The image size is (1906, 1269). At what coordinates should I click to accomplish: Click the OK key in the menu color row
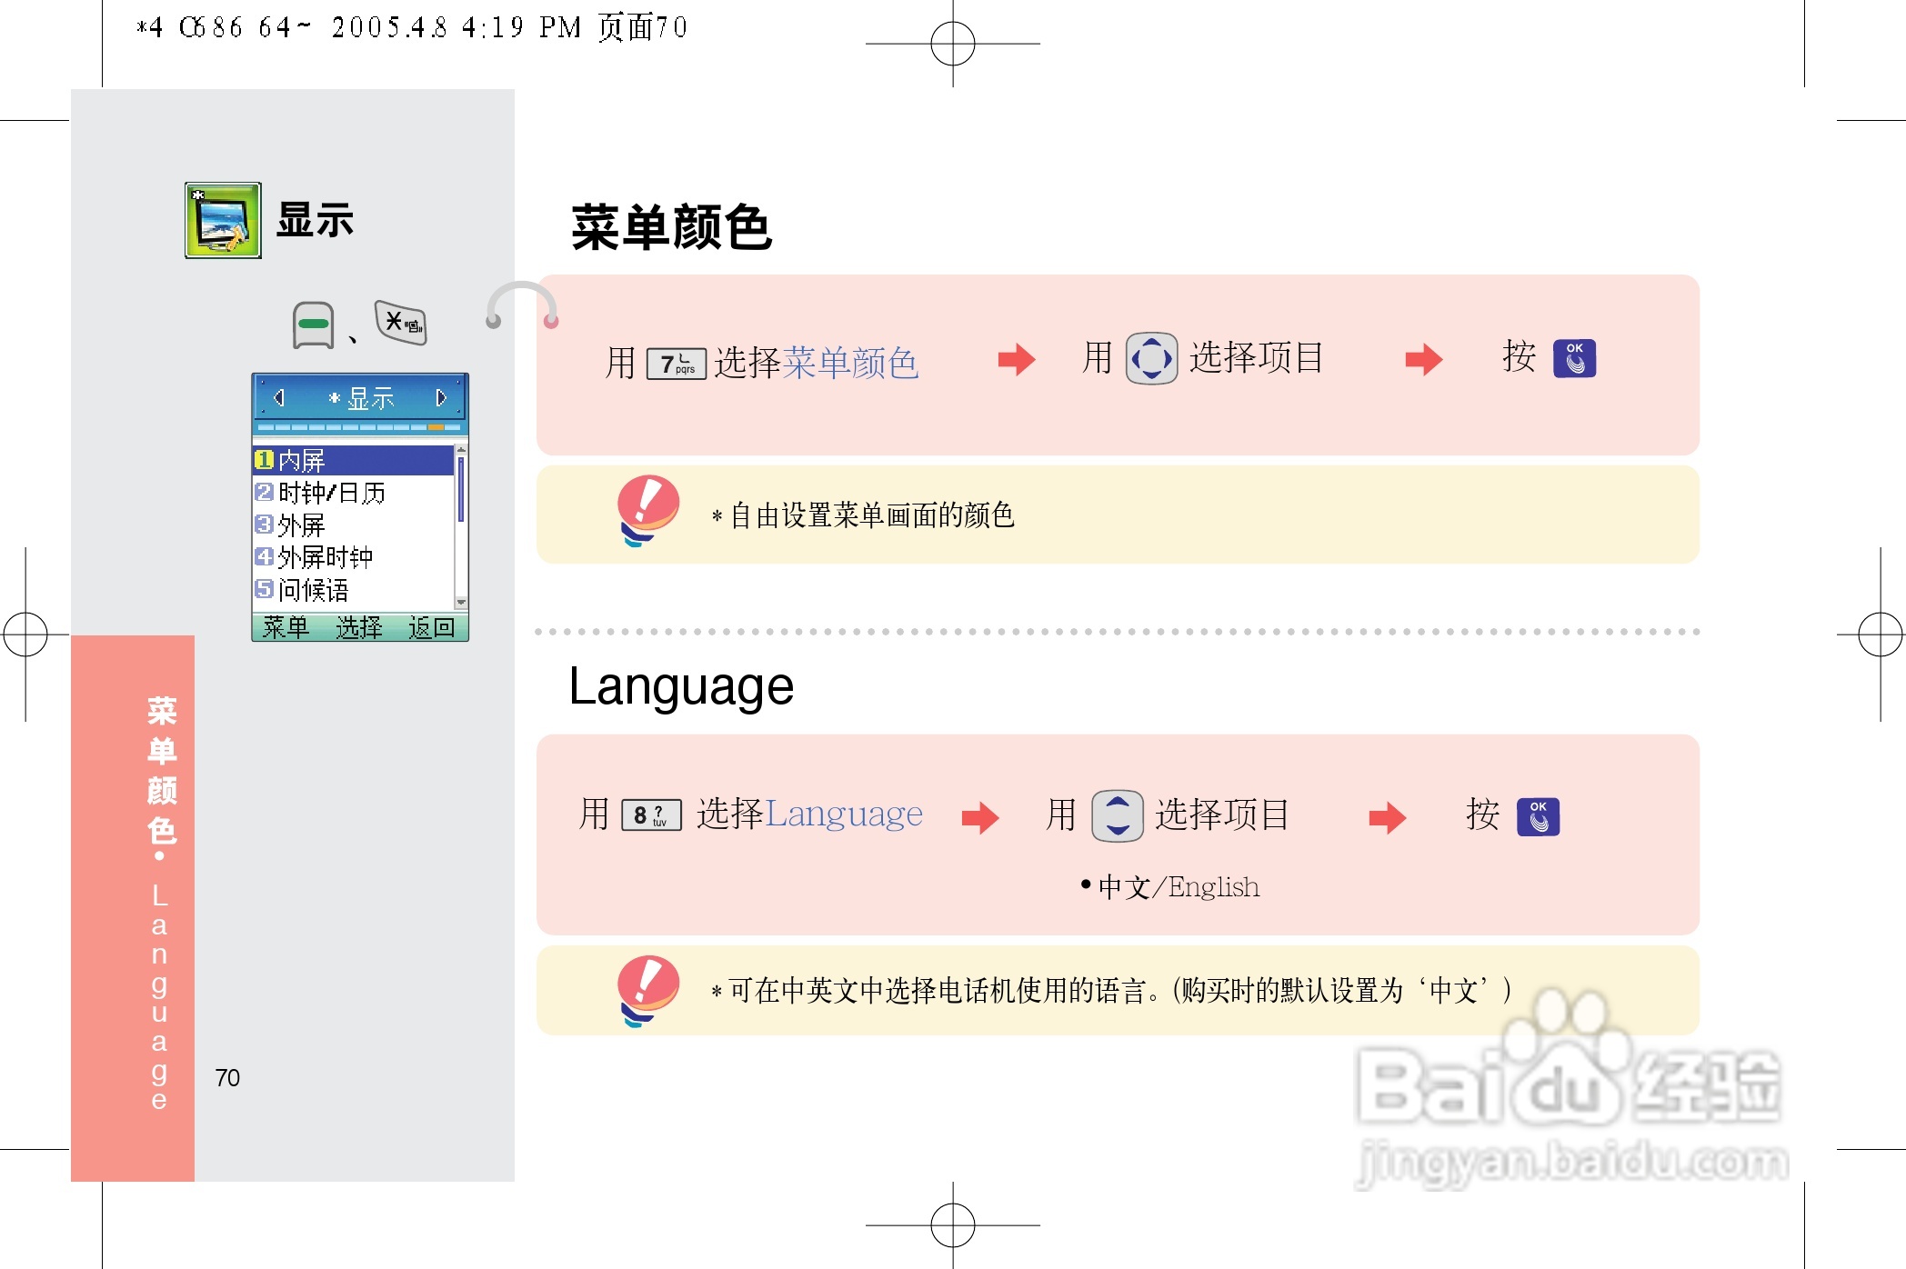[x=1574, y=358]
